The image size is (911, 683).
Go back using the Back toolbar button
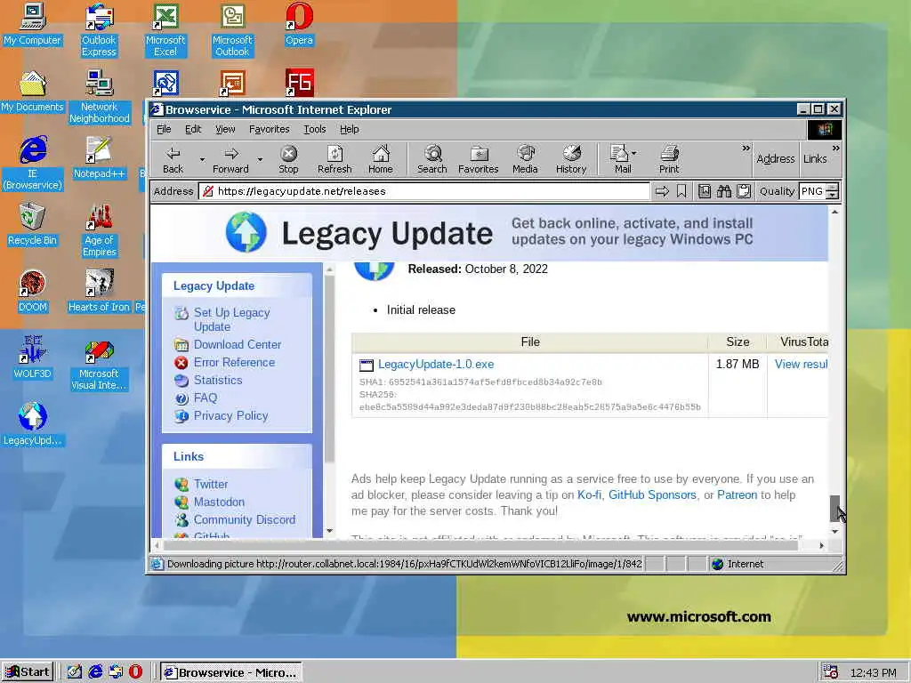[x=173, y=160]
